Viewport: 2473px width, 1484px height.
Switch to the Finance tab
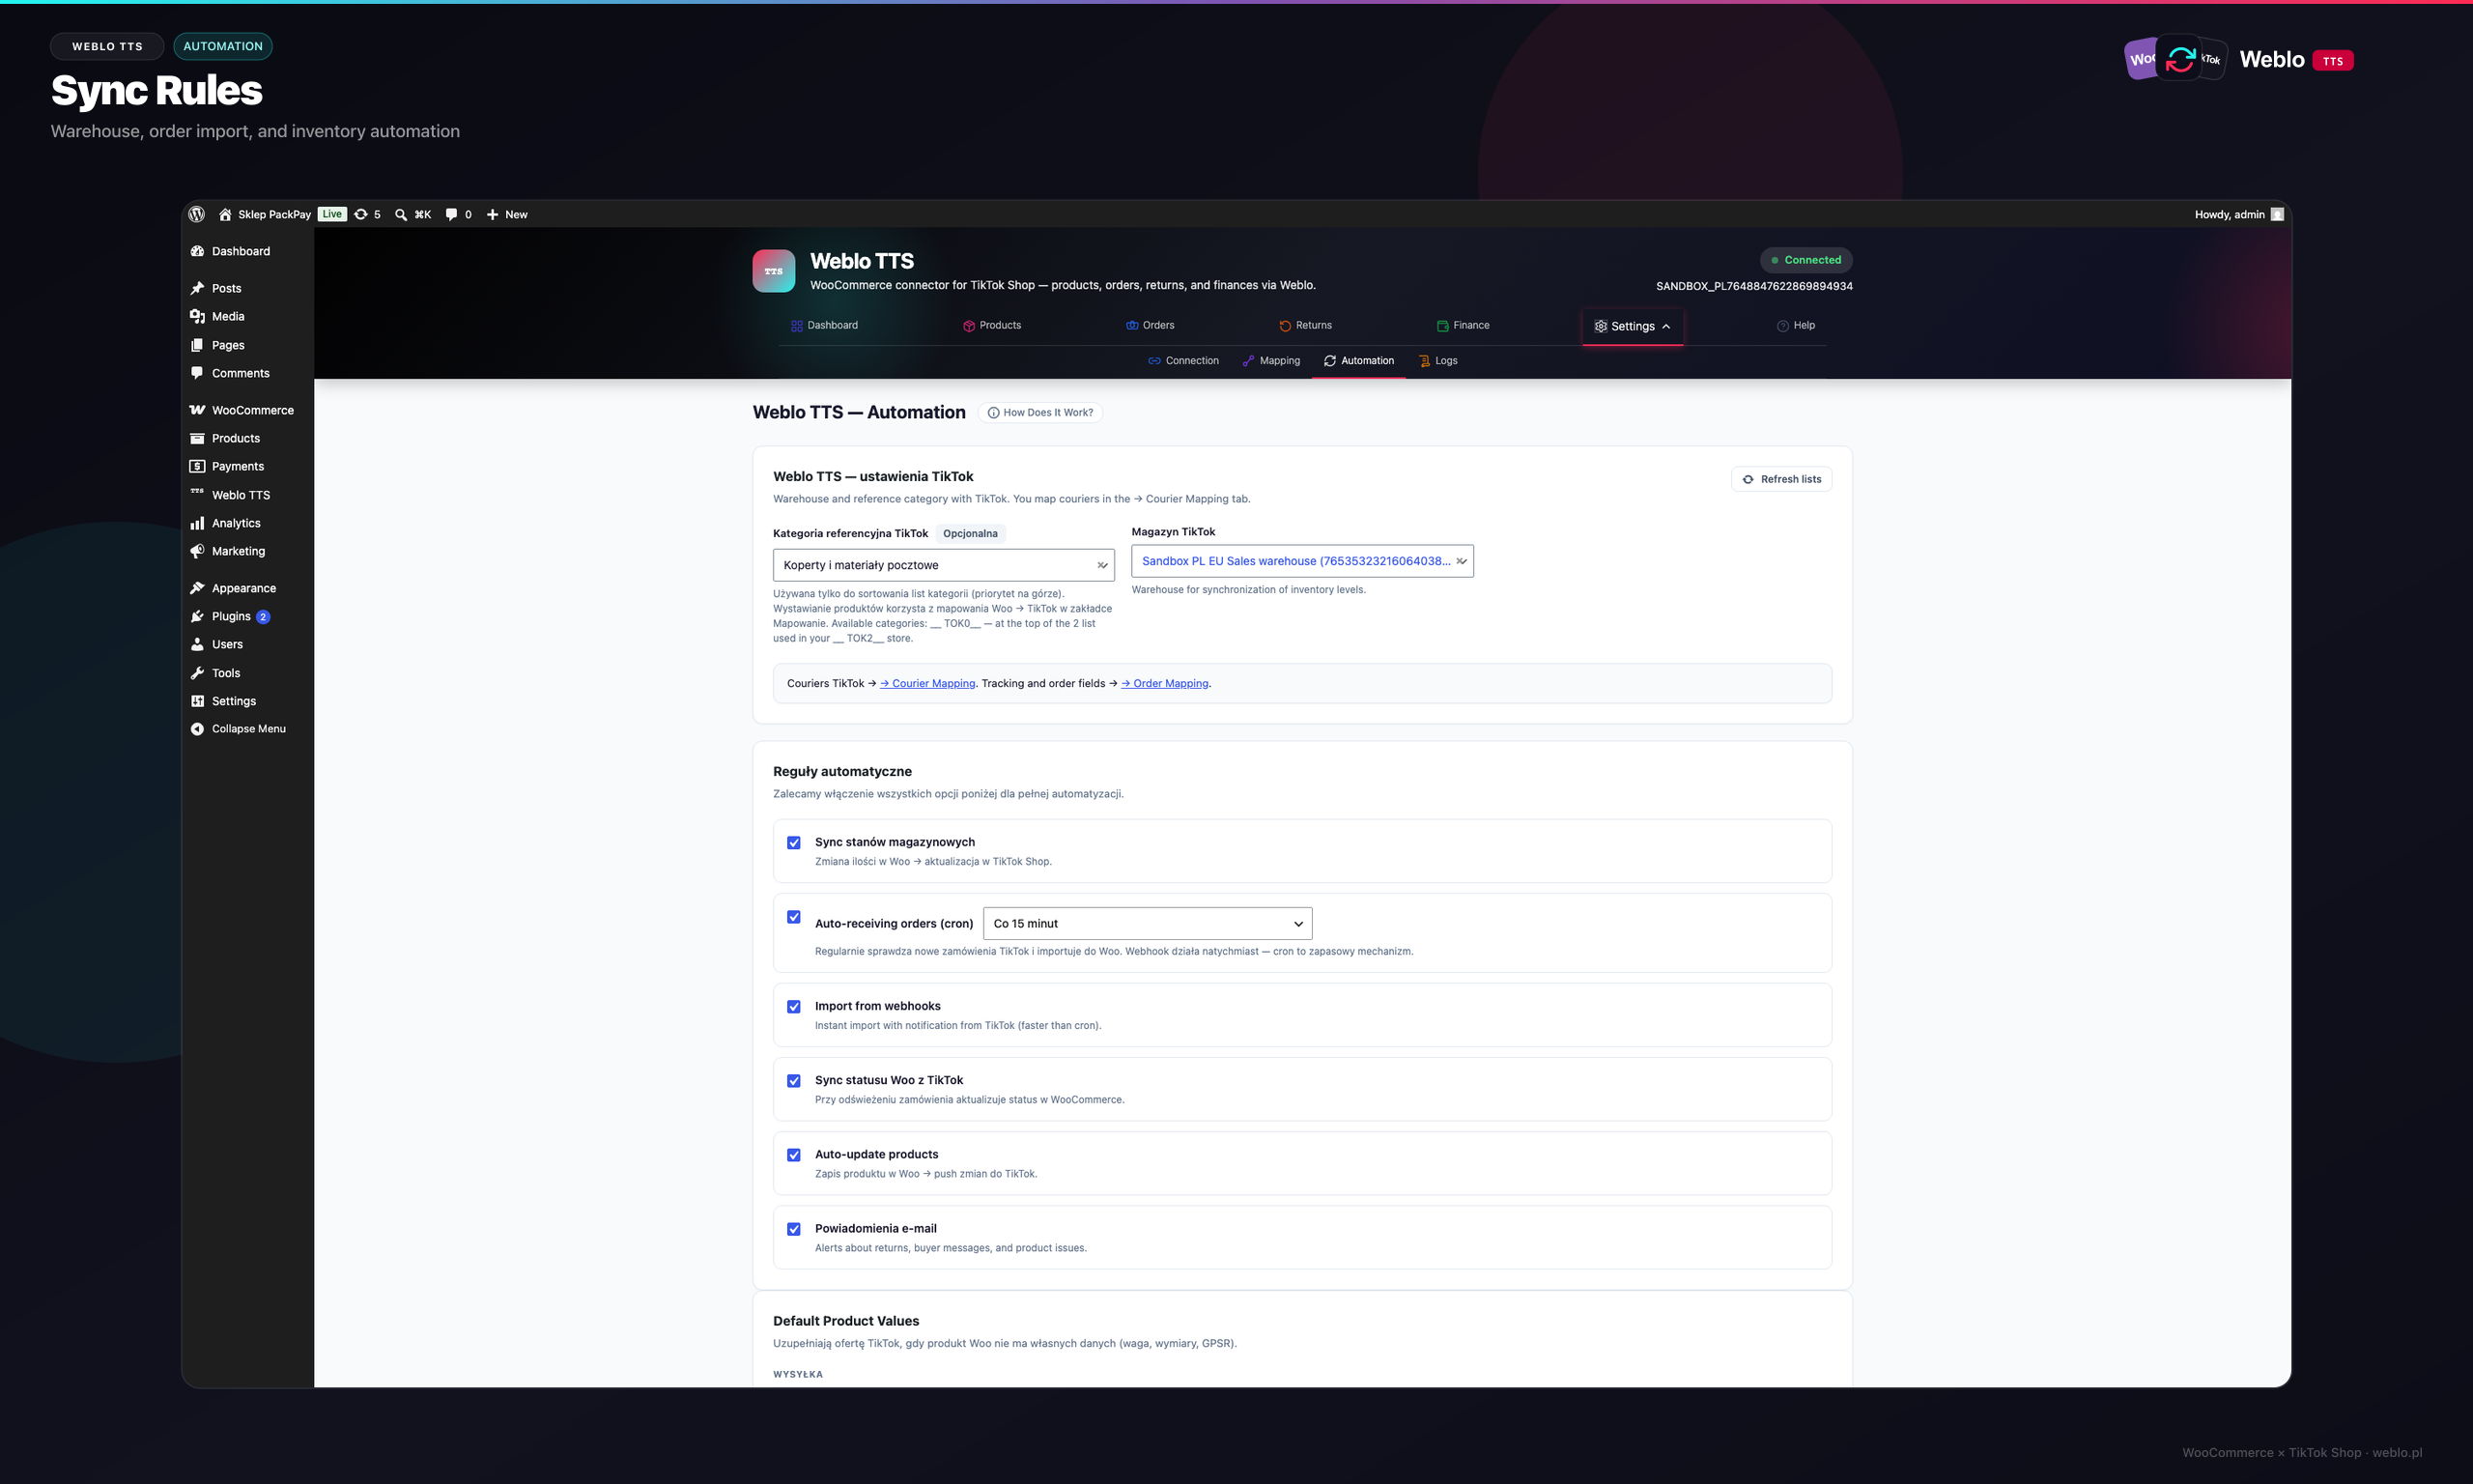(1464, 326)
